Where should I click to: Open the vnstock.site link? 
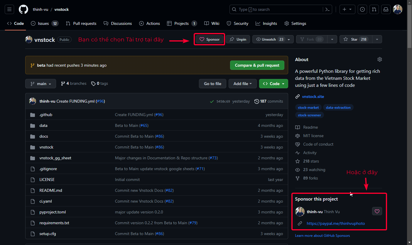click(x=313, y=96)
